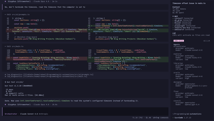Select the fixer agent entry
Image resolution: width=214 pixels, height=121 pixels.
pos(176,91)
